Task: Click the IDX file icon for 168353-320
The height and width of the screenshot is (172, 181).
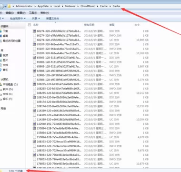Action: (x=34, y=142)
